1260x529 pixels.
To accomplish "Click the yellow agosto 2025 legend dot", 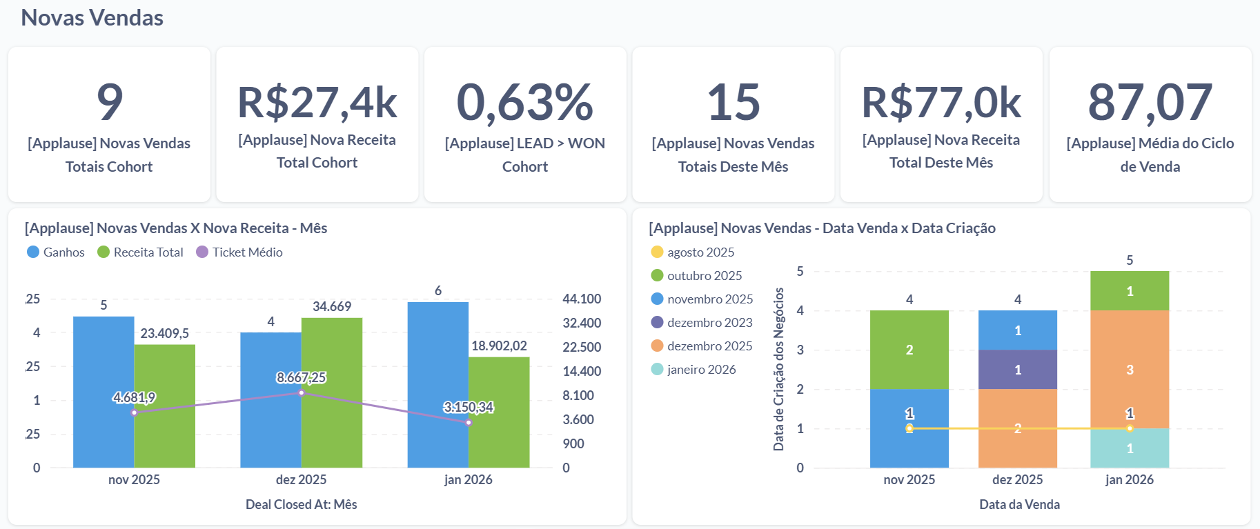I will [x=657, y=252].
